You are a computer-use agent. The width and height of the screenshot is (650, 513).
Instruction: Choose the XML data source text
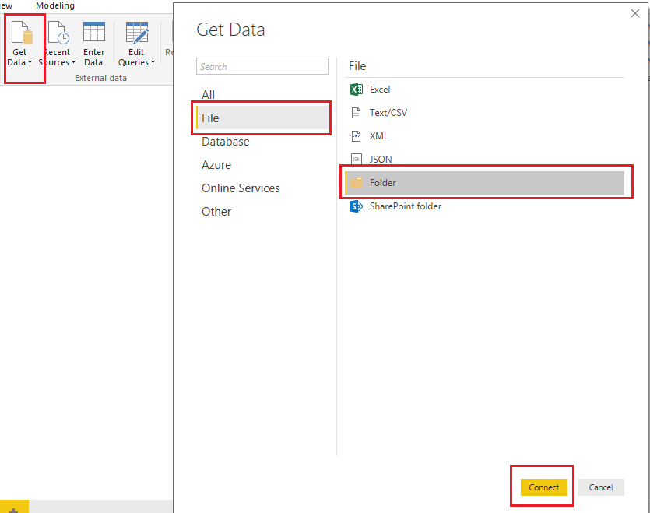pyautogui.click(x=379, y=136)
